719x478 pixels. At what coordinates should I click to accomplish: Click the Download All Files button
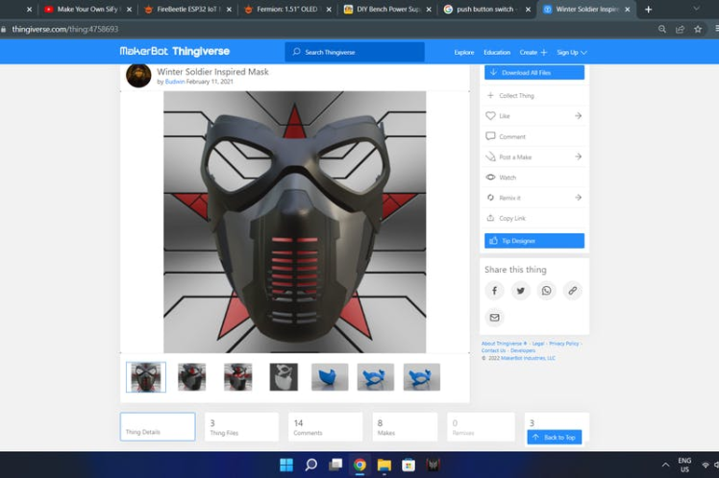(534, 72)
